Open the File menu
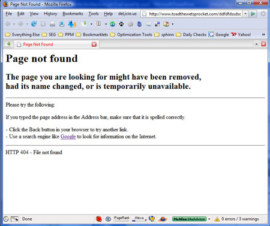The width and height of the screenshot is (270, 226). pyautogui.click(x=9, y=14)
